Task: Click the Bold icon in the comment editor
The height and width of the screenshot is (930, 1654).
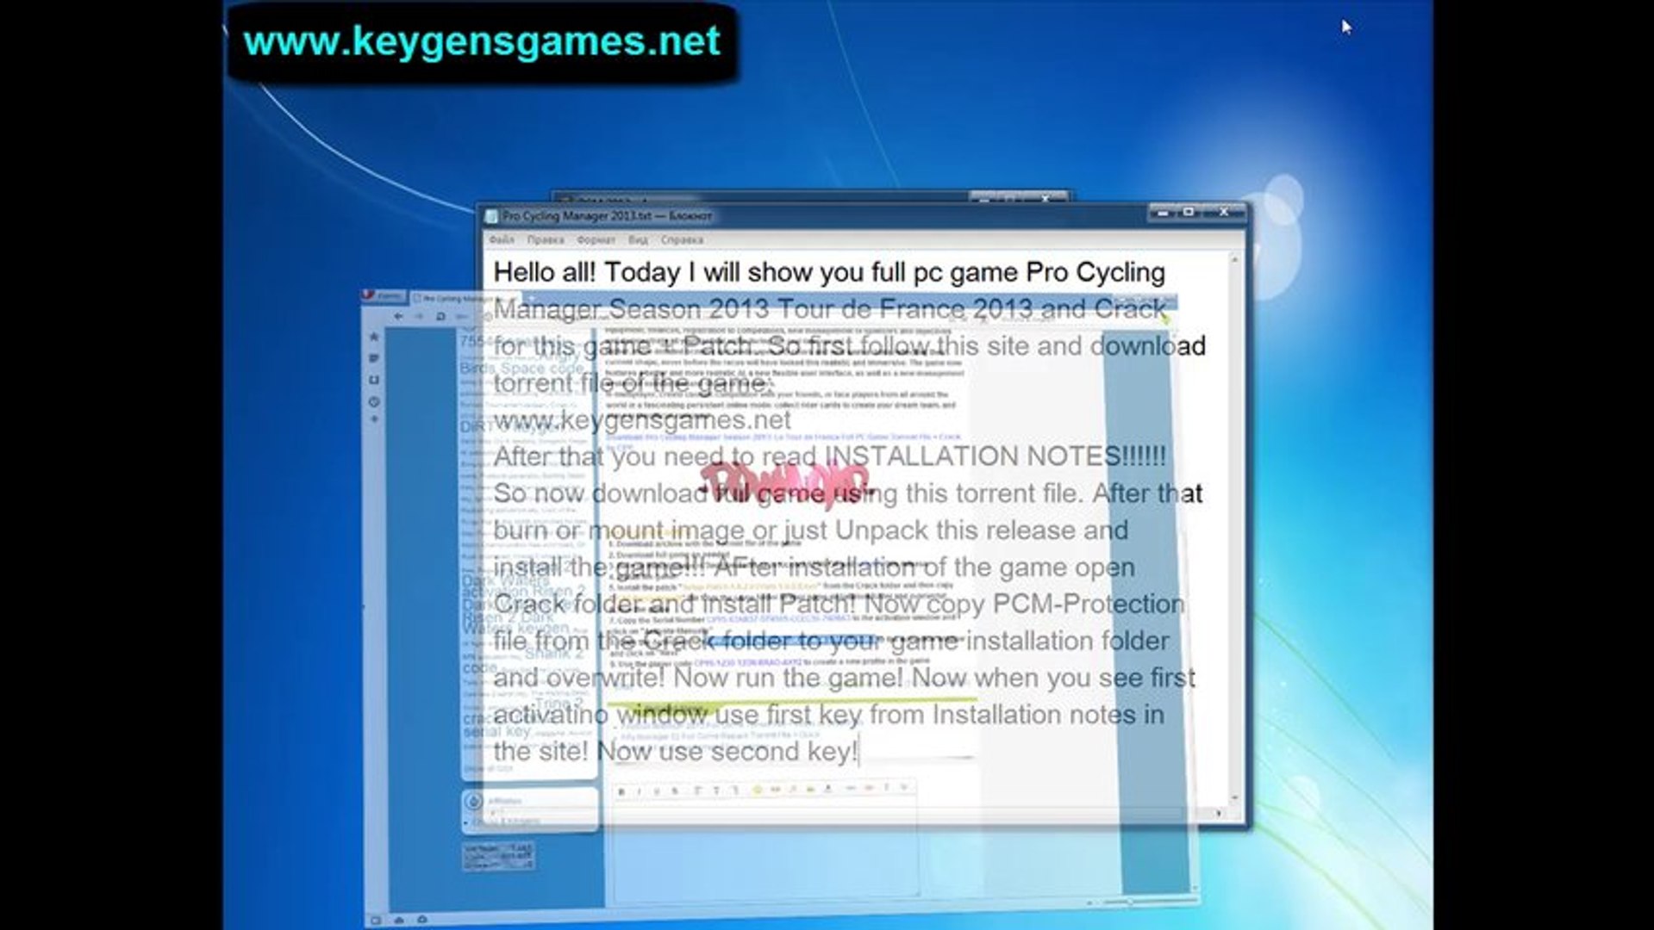Action: click(x=621, y=790)
